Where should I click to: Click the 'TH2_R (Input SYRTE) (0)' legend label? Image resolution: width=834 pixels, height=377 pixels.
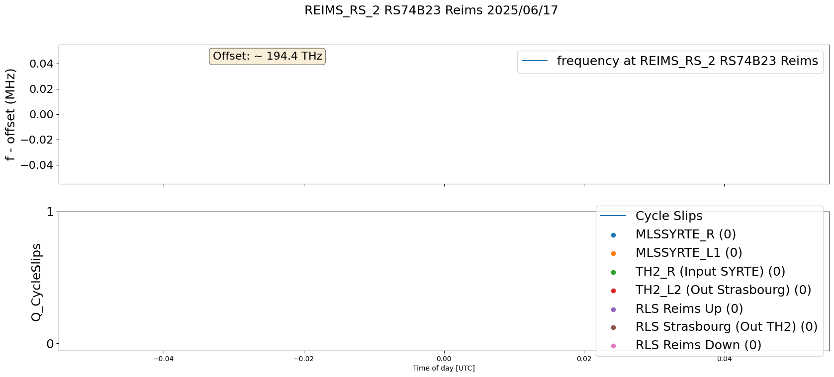click(x=710, y=272)
